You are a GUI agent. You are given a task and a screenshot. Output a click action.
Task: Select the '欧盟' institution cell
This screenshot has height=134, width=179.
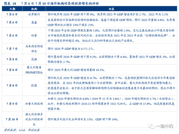(34, 85)
